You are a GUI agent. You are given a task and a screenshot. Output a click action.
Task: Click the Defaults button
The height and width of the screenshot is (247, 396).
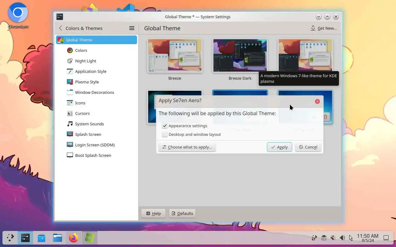point(182,213)
